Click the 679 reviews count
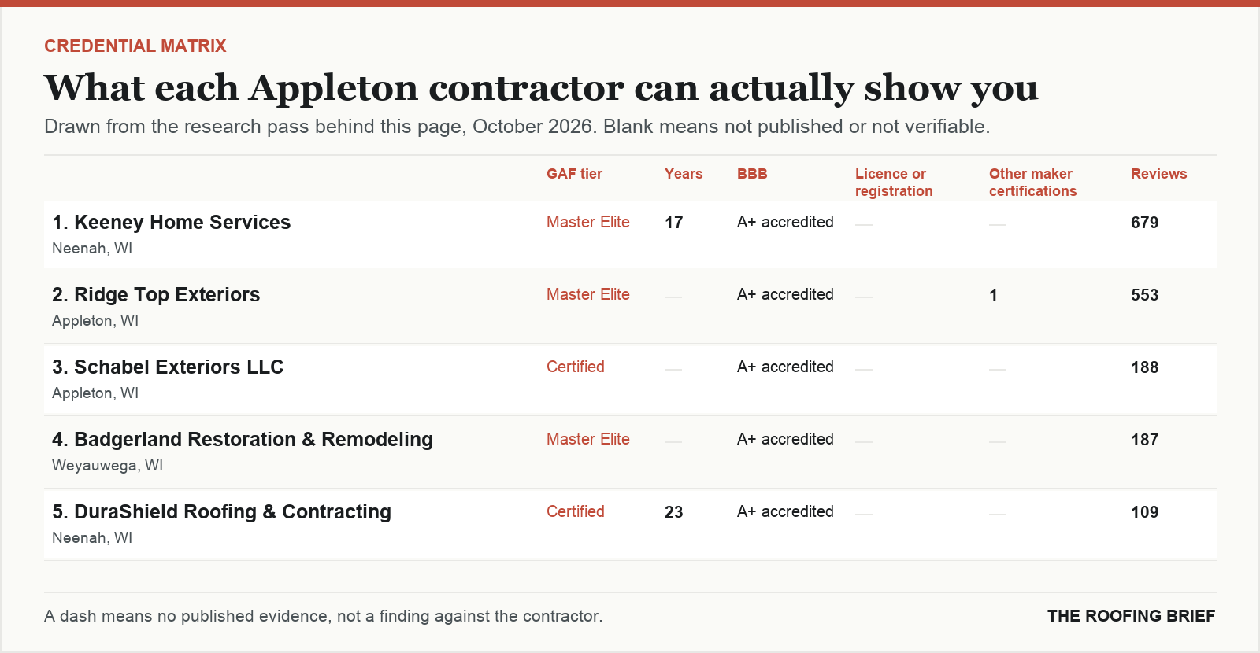 pyautogui.click(x=1144, y=223)
